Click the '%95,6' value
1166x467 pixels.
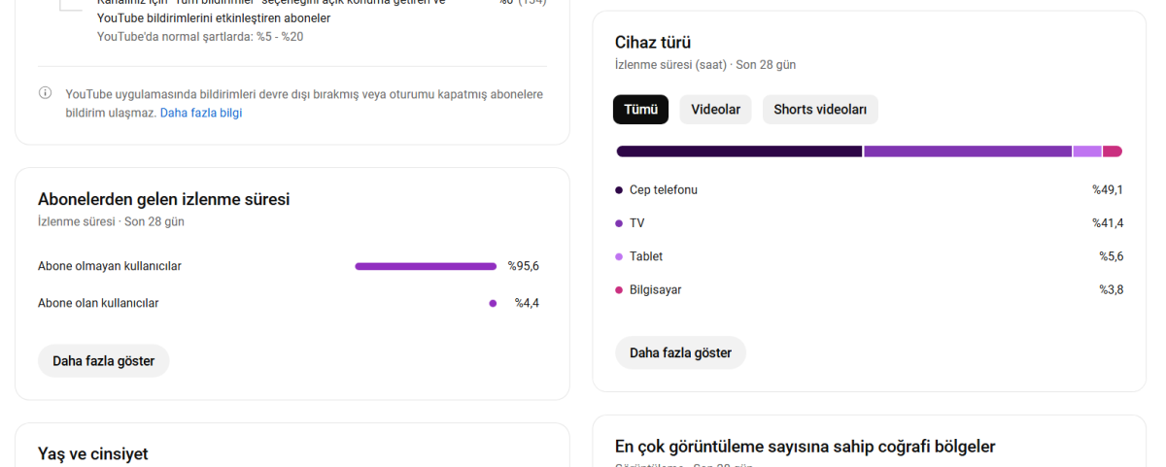click(524, 266)
